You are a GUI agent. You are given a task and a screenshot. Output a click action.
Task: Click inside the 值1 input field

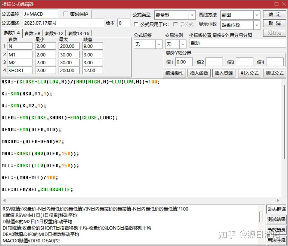click(184, 62)
